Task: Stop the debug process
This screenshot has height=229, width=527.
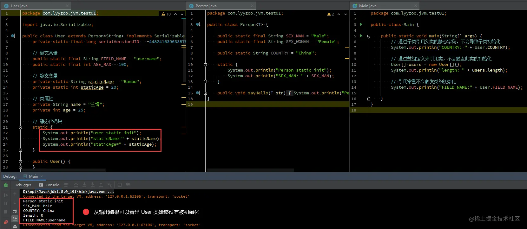Action: (x=6, y=212)
